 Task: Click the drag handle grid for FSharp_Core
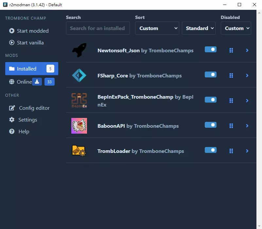(x=231, y=75)
